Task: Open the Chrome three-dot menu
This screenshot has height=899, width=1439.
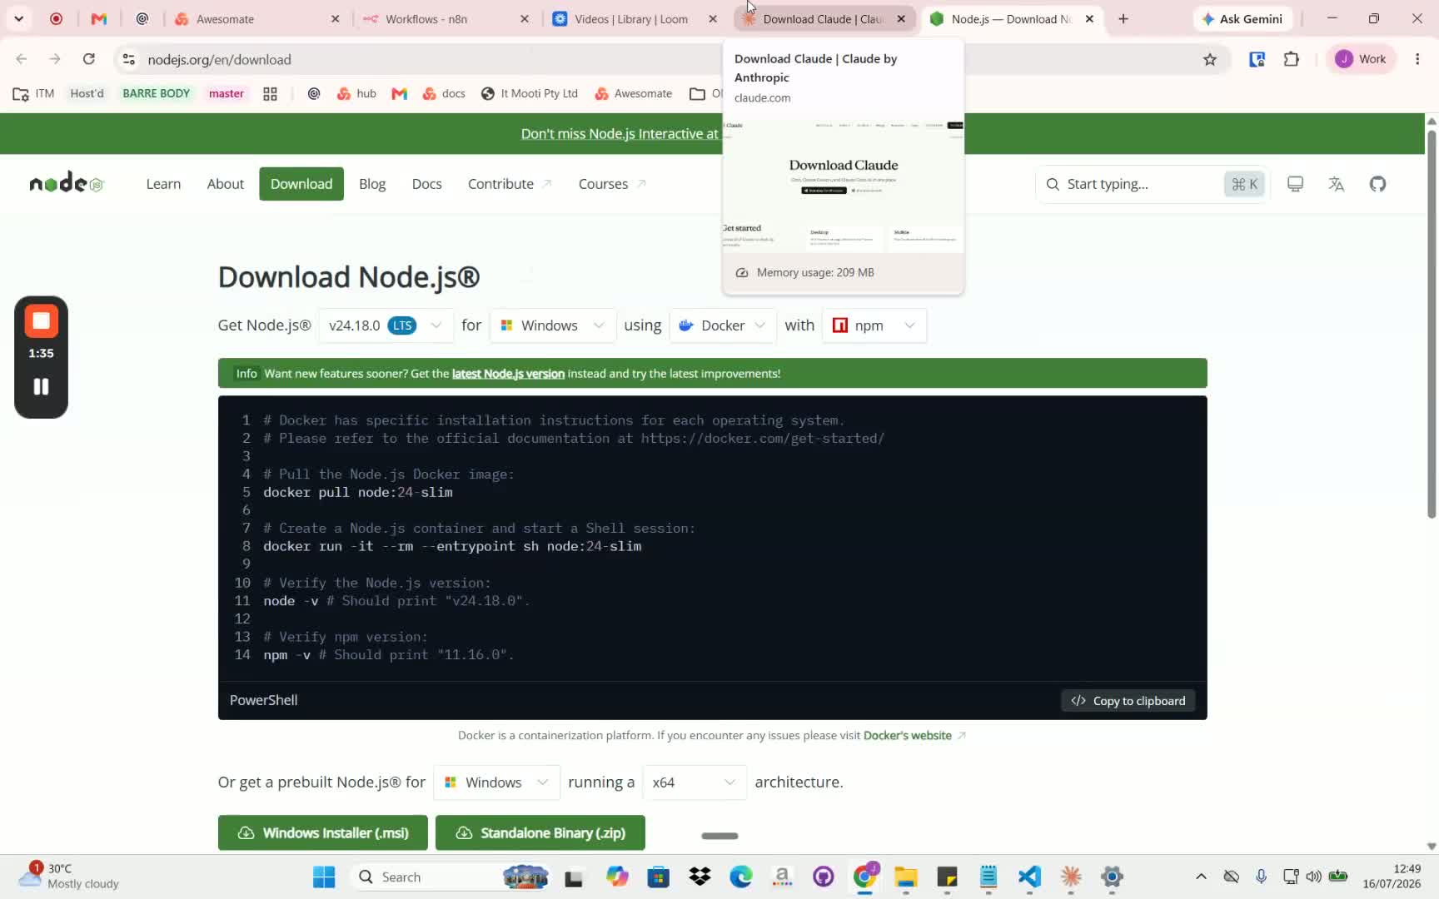Action: point(1417,59)
